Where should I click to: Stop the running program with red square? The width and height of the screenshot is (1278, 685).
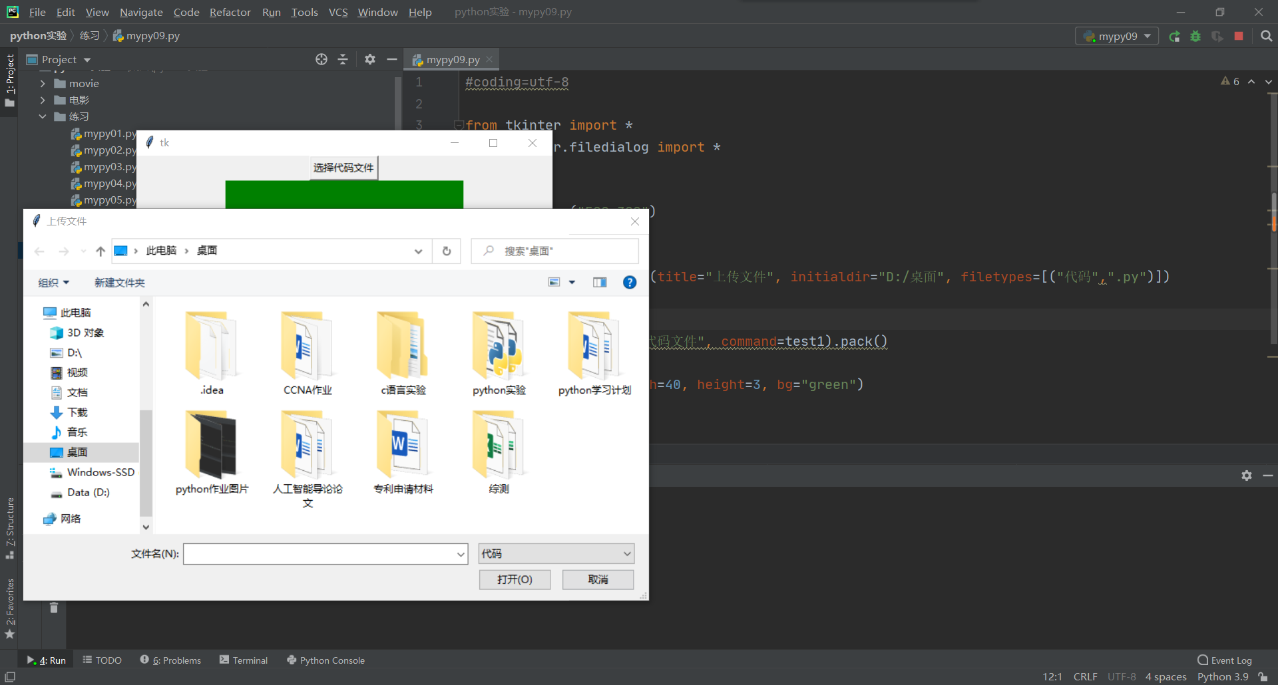point(1239,36)
